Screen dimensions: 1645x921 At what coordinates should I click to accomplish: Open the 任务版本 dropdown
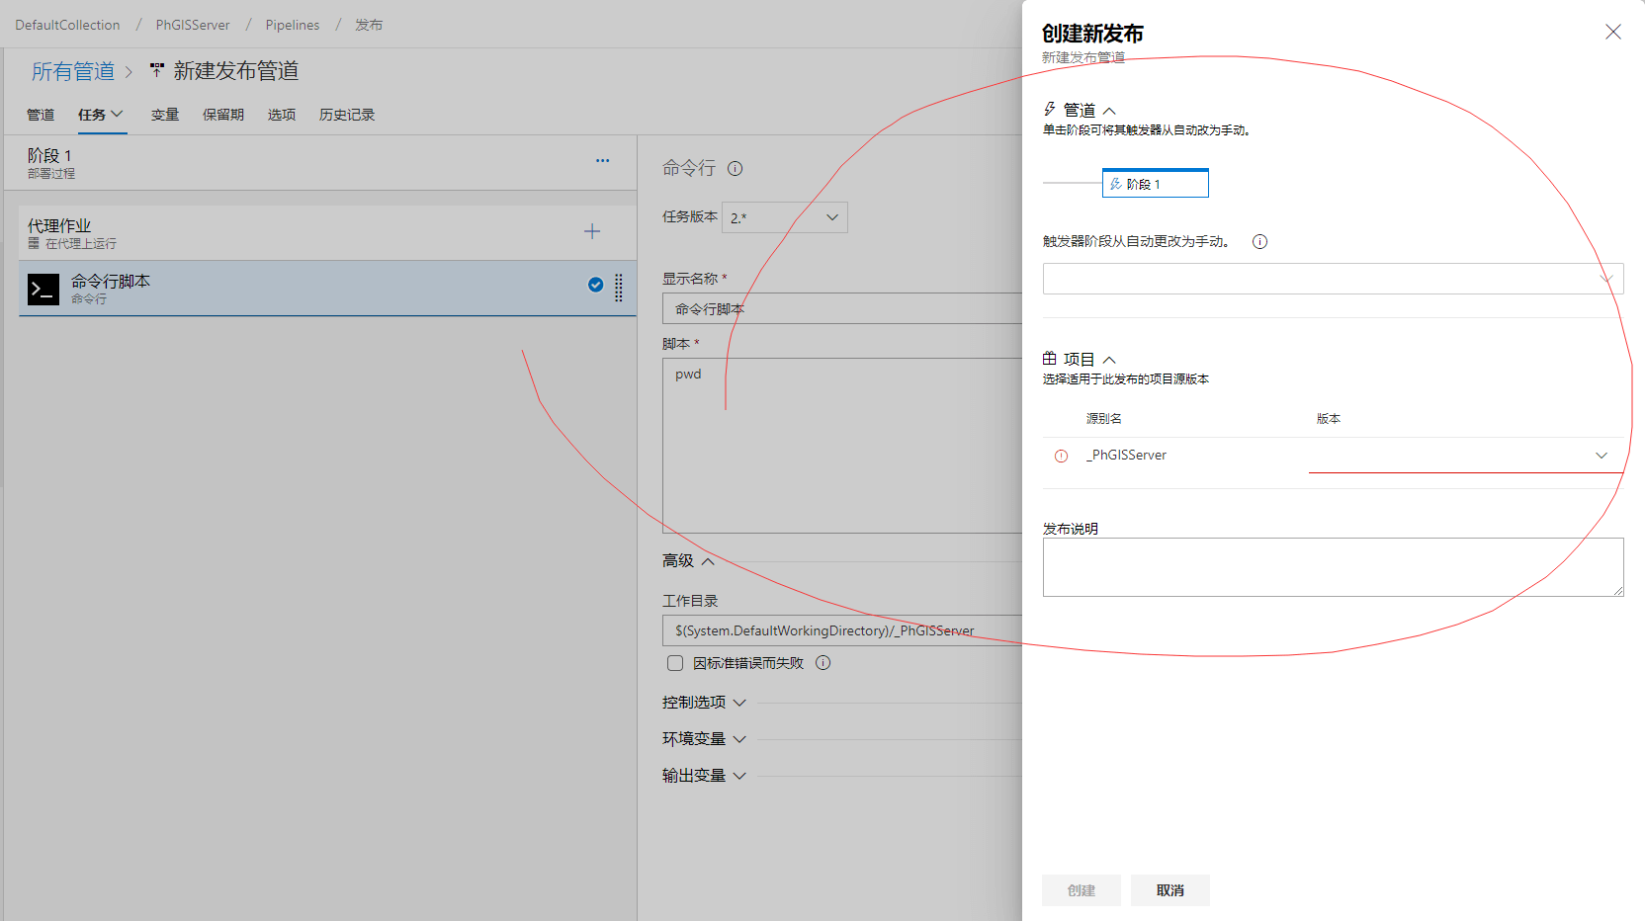click(785, 217)
